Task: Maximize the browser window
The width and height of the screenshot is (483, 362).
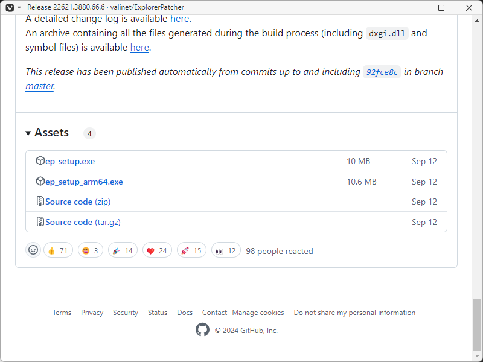Action: pyautogui.click(x=441, y=8)
